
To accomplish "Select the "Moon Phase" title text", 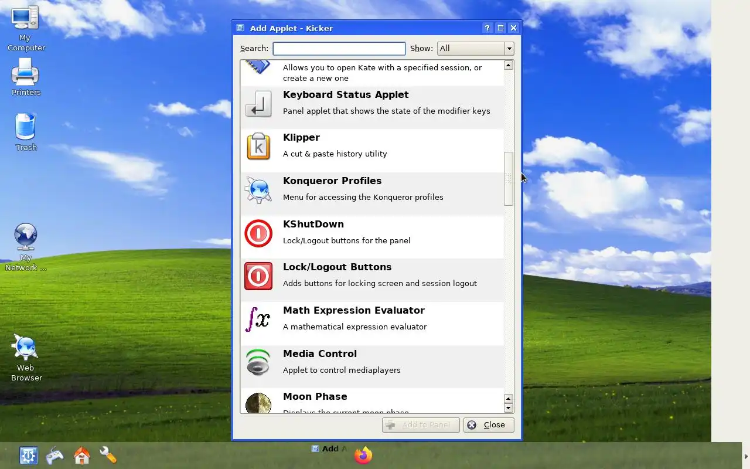I will [315, 396].
